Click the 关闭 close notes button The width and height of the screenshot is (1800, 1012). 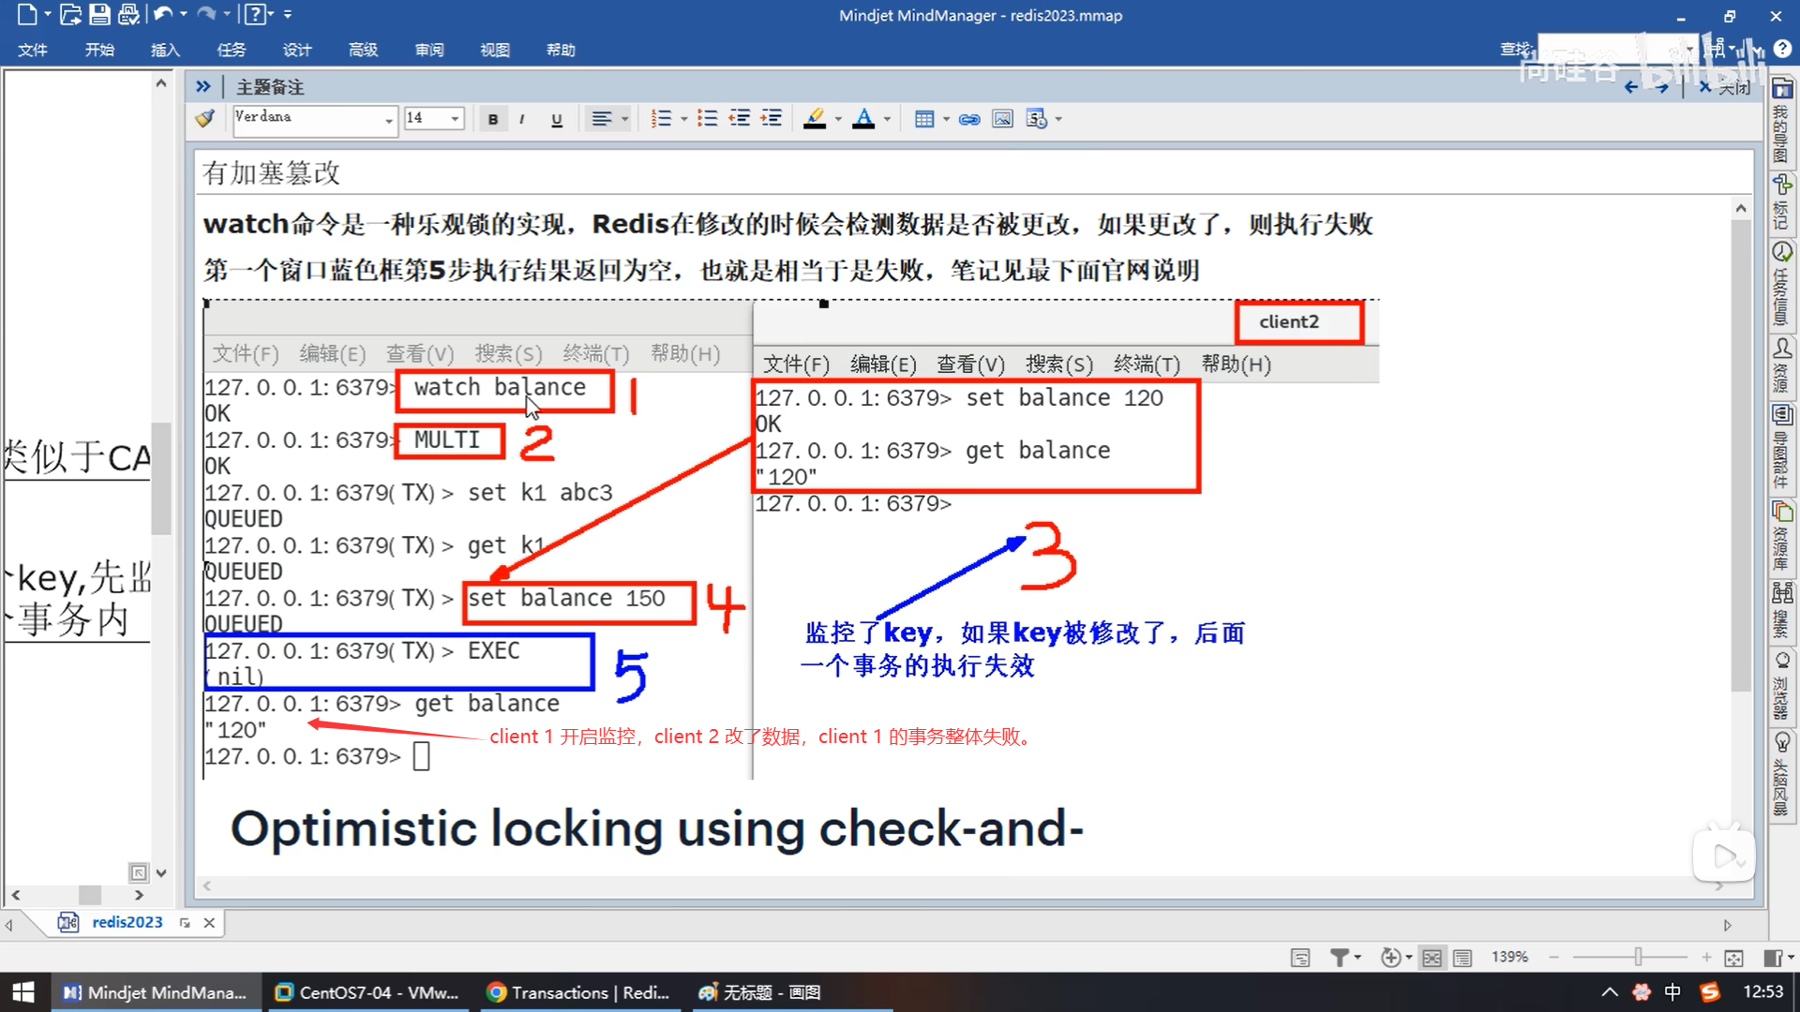(x=1725, y=87)
